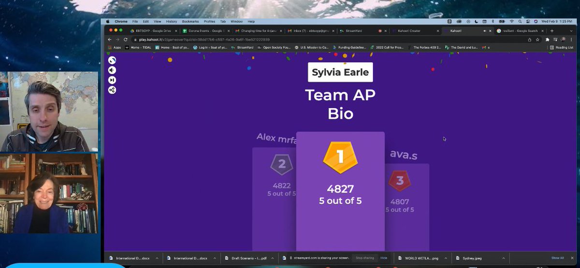Open the Bluetooth menu bar icon

coord(492,22)
